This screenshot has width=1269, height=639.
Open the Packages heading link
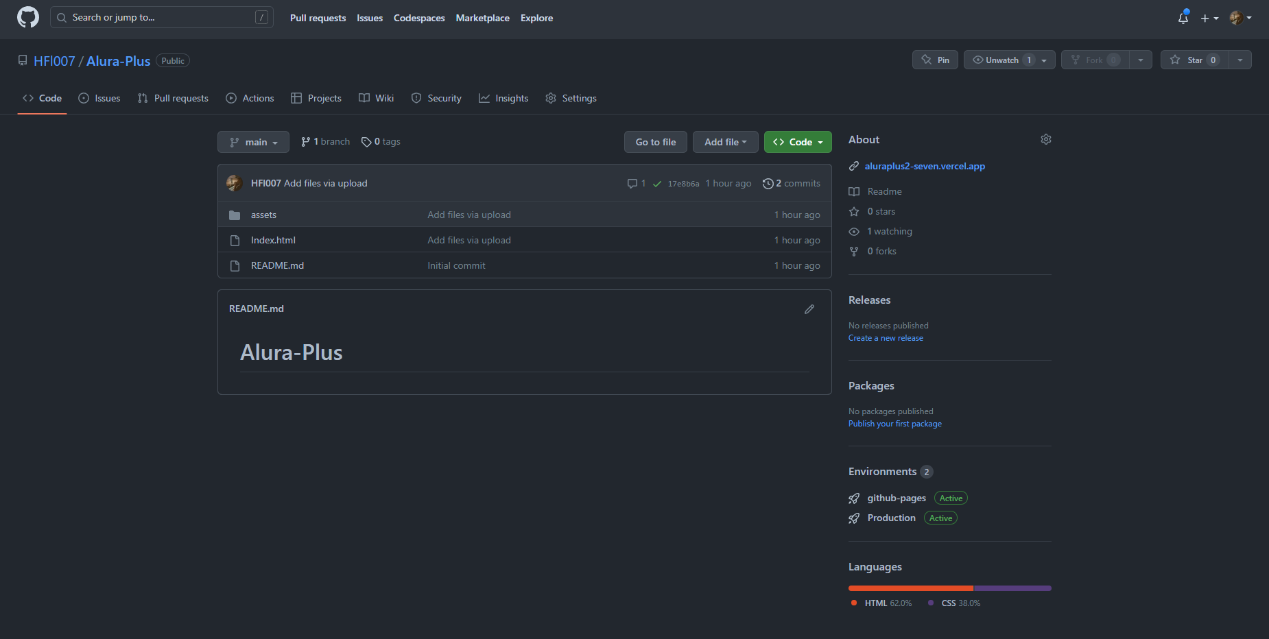click(x=871, y=386)
